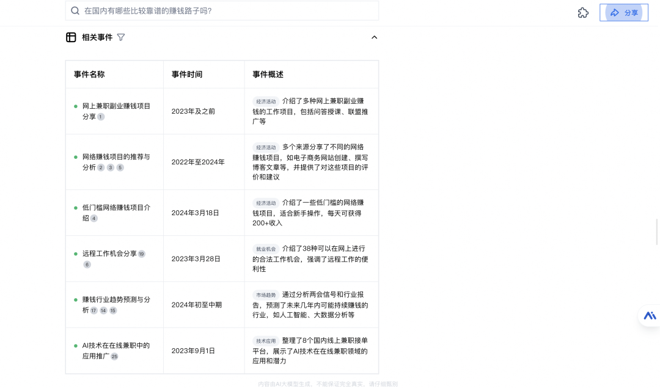Select the 事件时间 column header
This screenshot has width=660, height=388.
187,75
